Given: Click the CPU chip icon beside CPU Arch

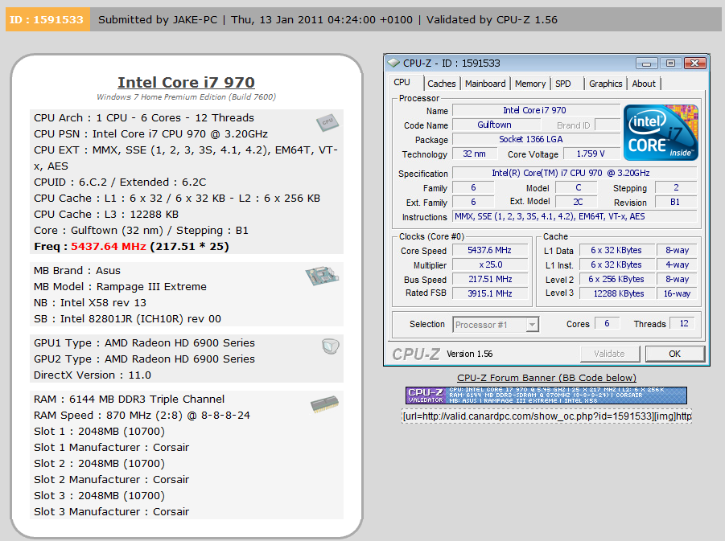Looking at the screenshot, I should click(x=327, y=122).
